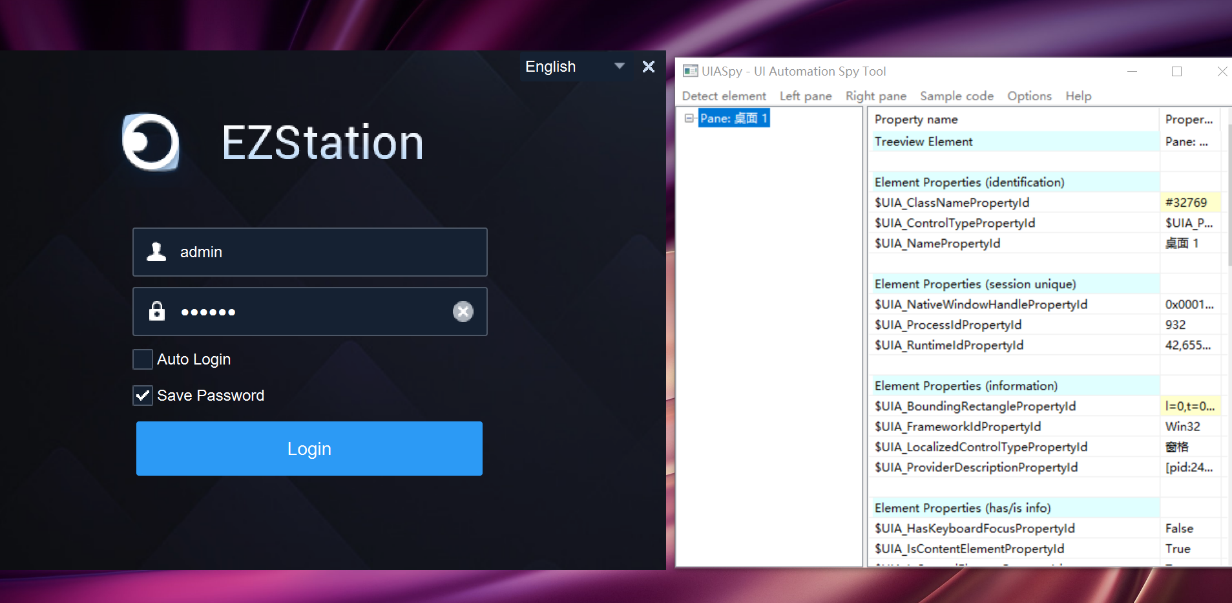
Task: Open the Sample code menu
Action: pos(957,96)
